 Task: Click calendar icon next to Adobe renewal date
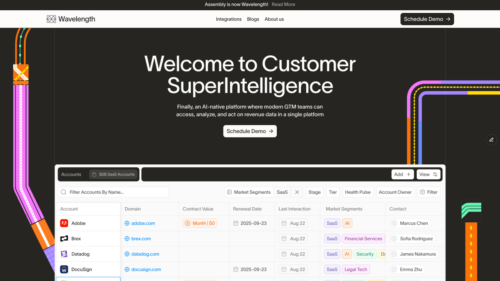pyautogui.click(x=236, y=224)
